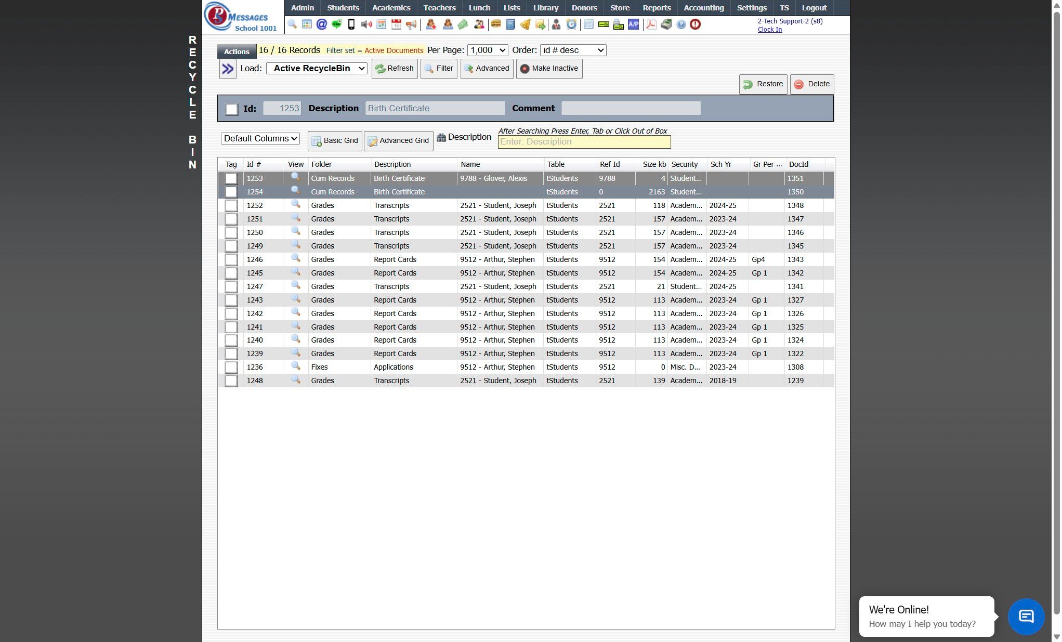Click the blue help question icon

tap(681, 24)
